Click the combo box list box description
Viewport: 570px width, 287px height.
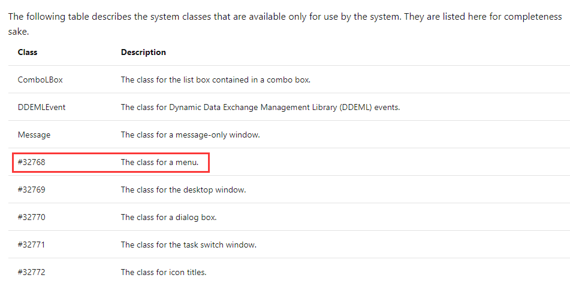point(215,80)
